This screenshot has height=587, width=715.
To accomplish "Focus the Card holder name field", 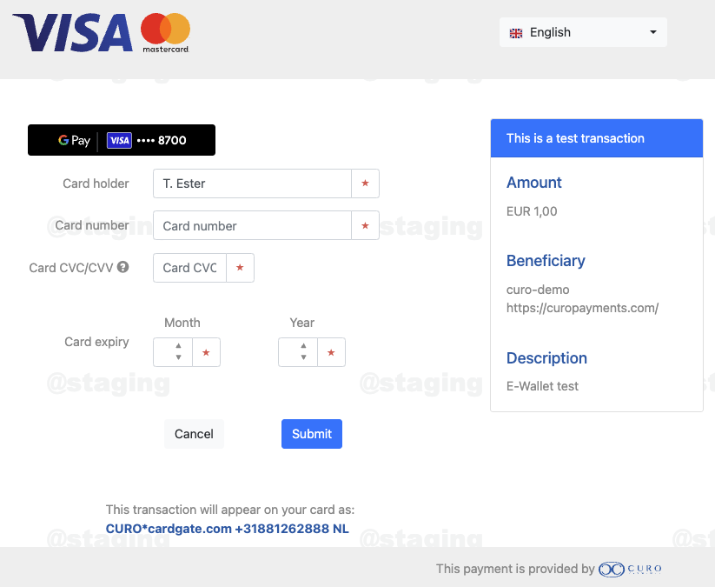I will click(252, 183).
